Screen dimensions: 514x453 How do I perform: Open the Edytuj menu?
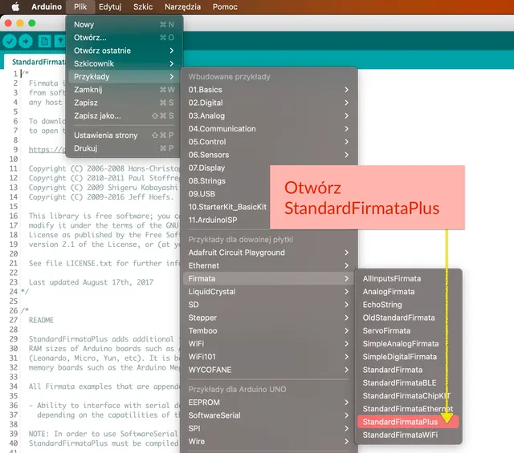pyautogui.click(x=110, y=7)
